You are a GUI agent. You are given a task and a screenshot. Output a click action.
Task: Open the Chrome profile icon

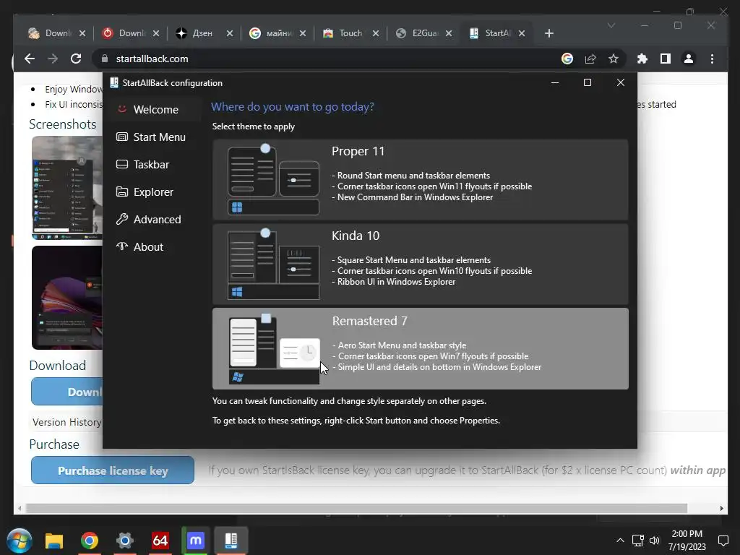click(689, 59)
